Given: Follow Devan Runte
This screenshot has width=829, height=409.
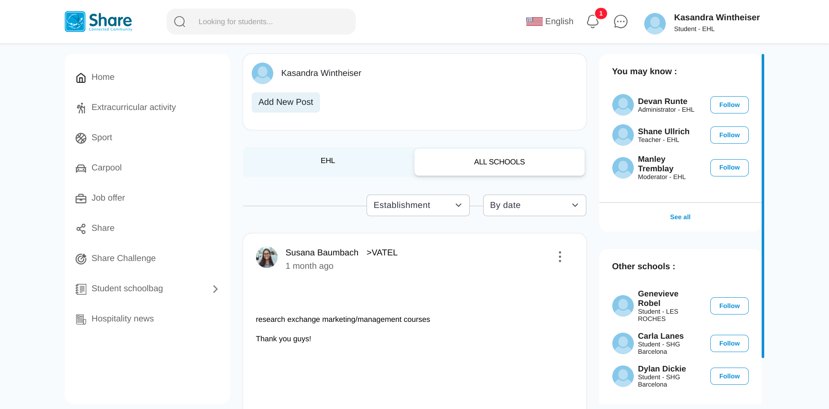Looking at the screenshot, I should tap(729, 105).
